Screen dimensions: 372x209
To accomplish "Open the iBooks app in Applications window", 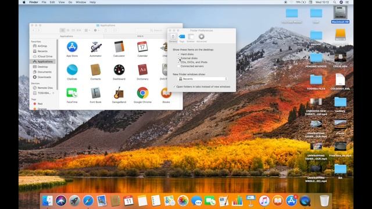I will 166,93.
